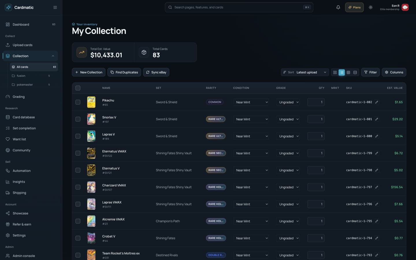Click the Cardmatic logo icon

8,8
